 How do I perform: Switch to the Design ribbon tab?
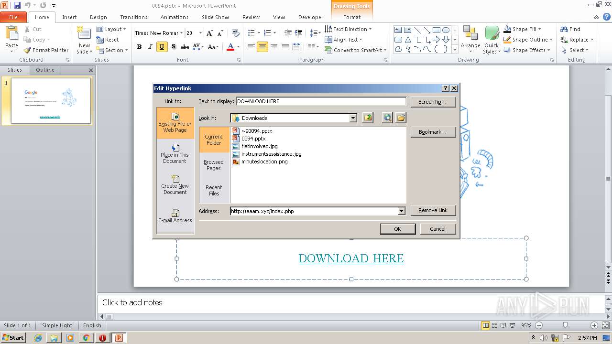point(98,17)
